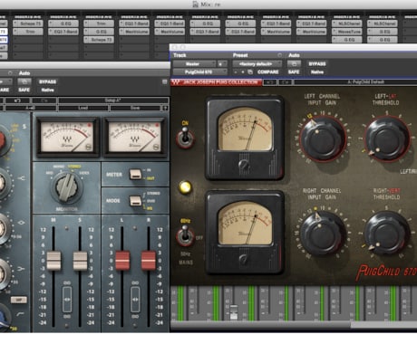Click the '?' help icon in Scheps 73

point(165,108)
